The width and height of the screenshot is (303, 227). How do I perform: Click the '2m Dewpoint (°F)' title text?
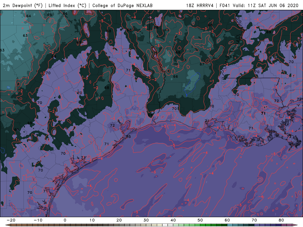[23, 5]
